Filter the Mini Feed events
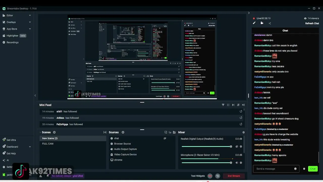The image size is (323, 182). (223, 105)
